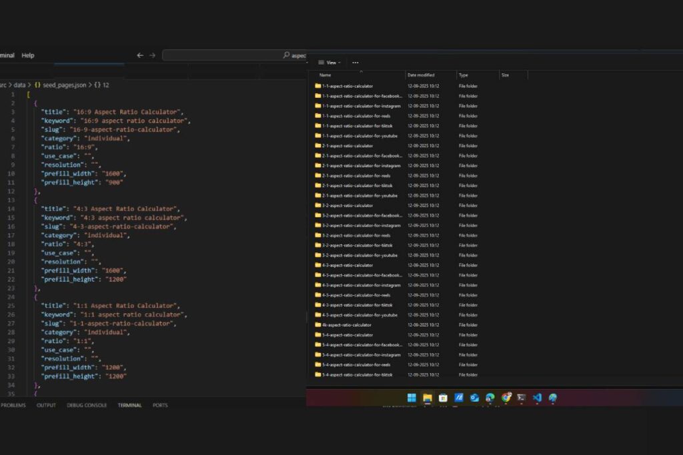The width and height of the screenshot is (683, 455).
Task: Open Google Chrome from the taskbar
Action: tap(506, 398)
